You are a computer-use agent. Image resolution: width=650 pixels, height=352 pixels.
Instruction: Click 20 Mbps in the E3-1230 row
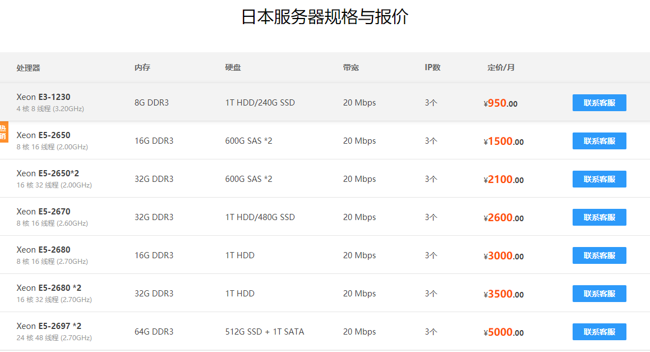[359, 103]
